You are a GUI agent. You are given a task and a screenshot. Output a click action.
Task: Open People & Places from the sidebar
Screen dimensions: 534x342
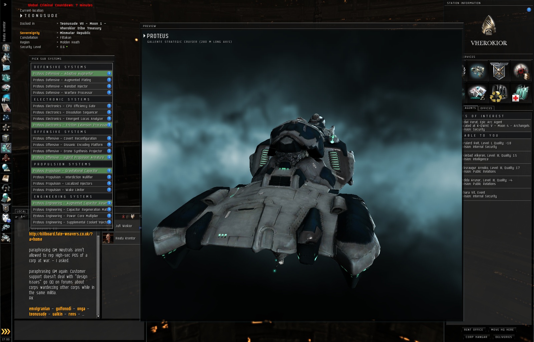click(x=6, y=58)
